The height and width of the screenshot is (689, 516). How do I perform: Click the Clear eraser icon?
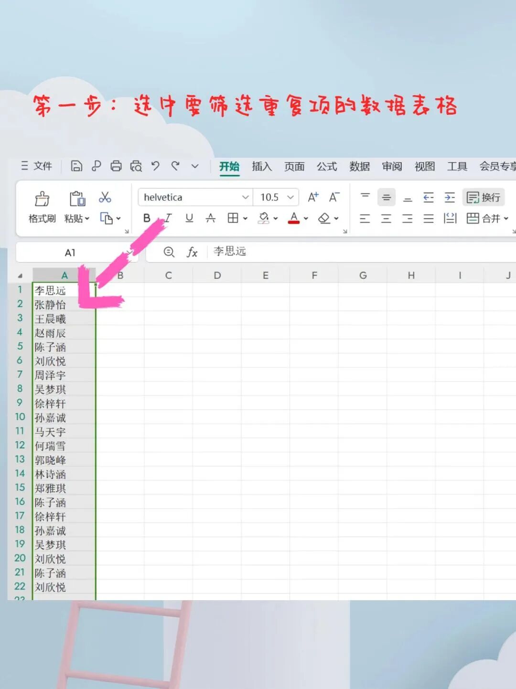coord(324,218)
